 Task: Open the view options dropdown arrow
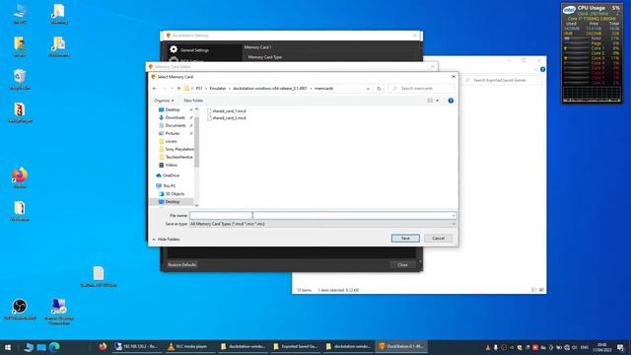coord(438,101)
